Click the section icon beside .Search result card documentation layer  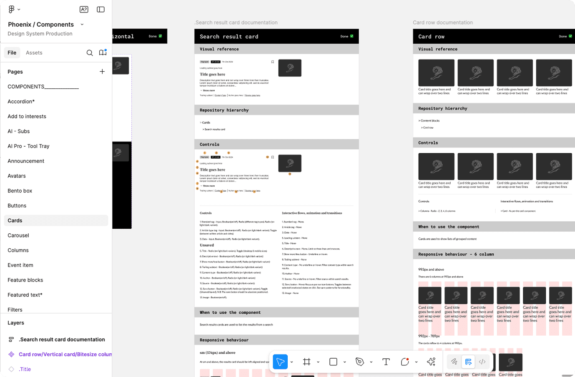[x=11, y=340]
